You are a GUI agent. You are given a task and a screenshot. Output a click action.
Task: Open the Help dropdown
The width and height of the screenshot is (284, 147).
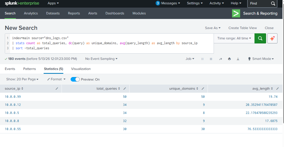(236, 3)
